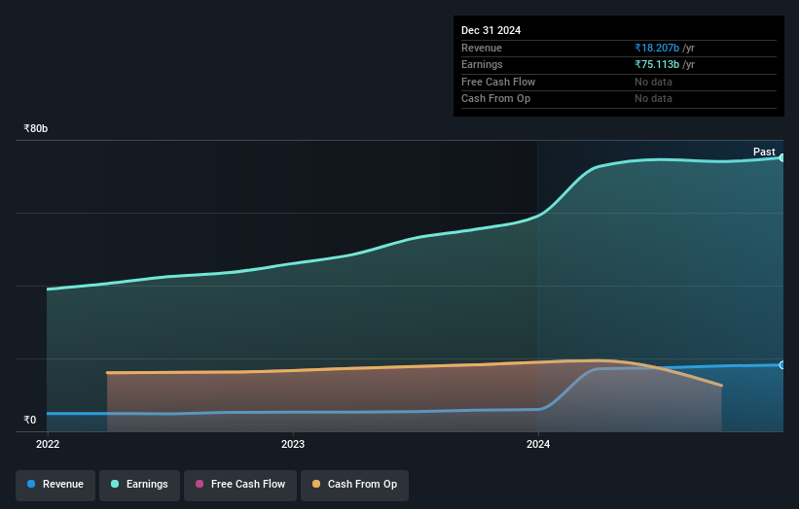Screen dimensions: 799x509
Task: Click the 2023 x-axis label
Action: [x=293, y=444]
